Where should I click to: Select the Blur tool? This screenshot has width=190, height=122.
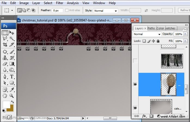5,70
